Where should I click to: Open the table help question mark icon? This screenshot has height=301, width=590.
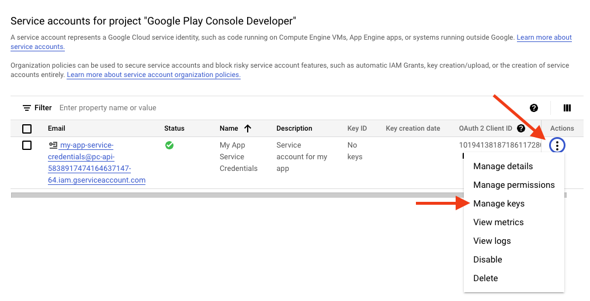tap(533, 108)
